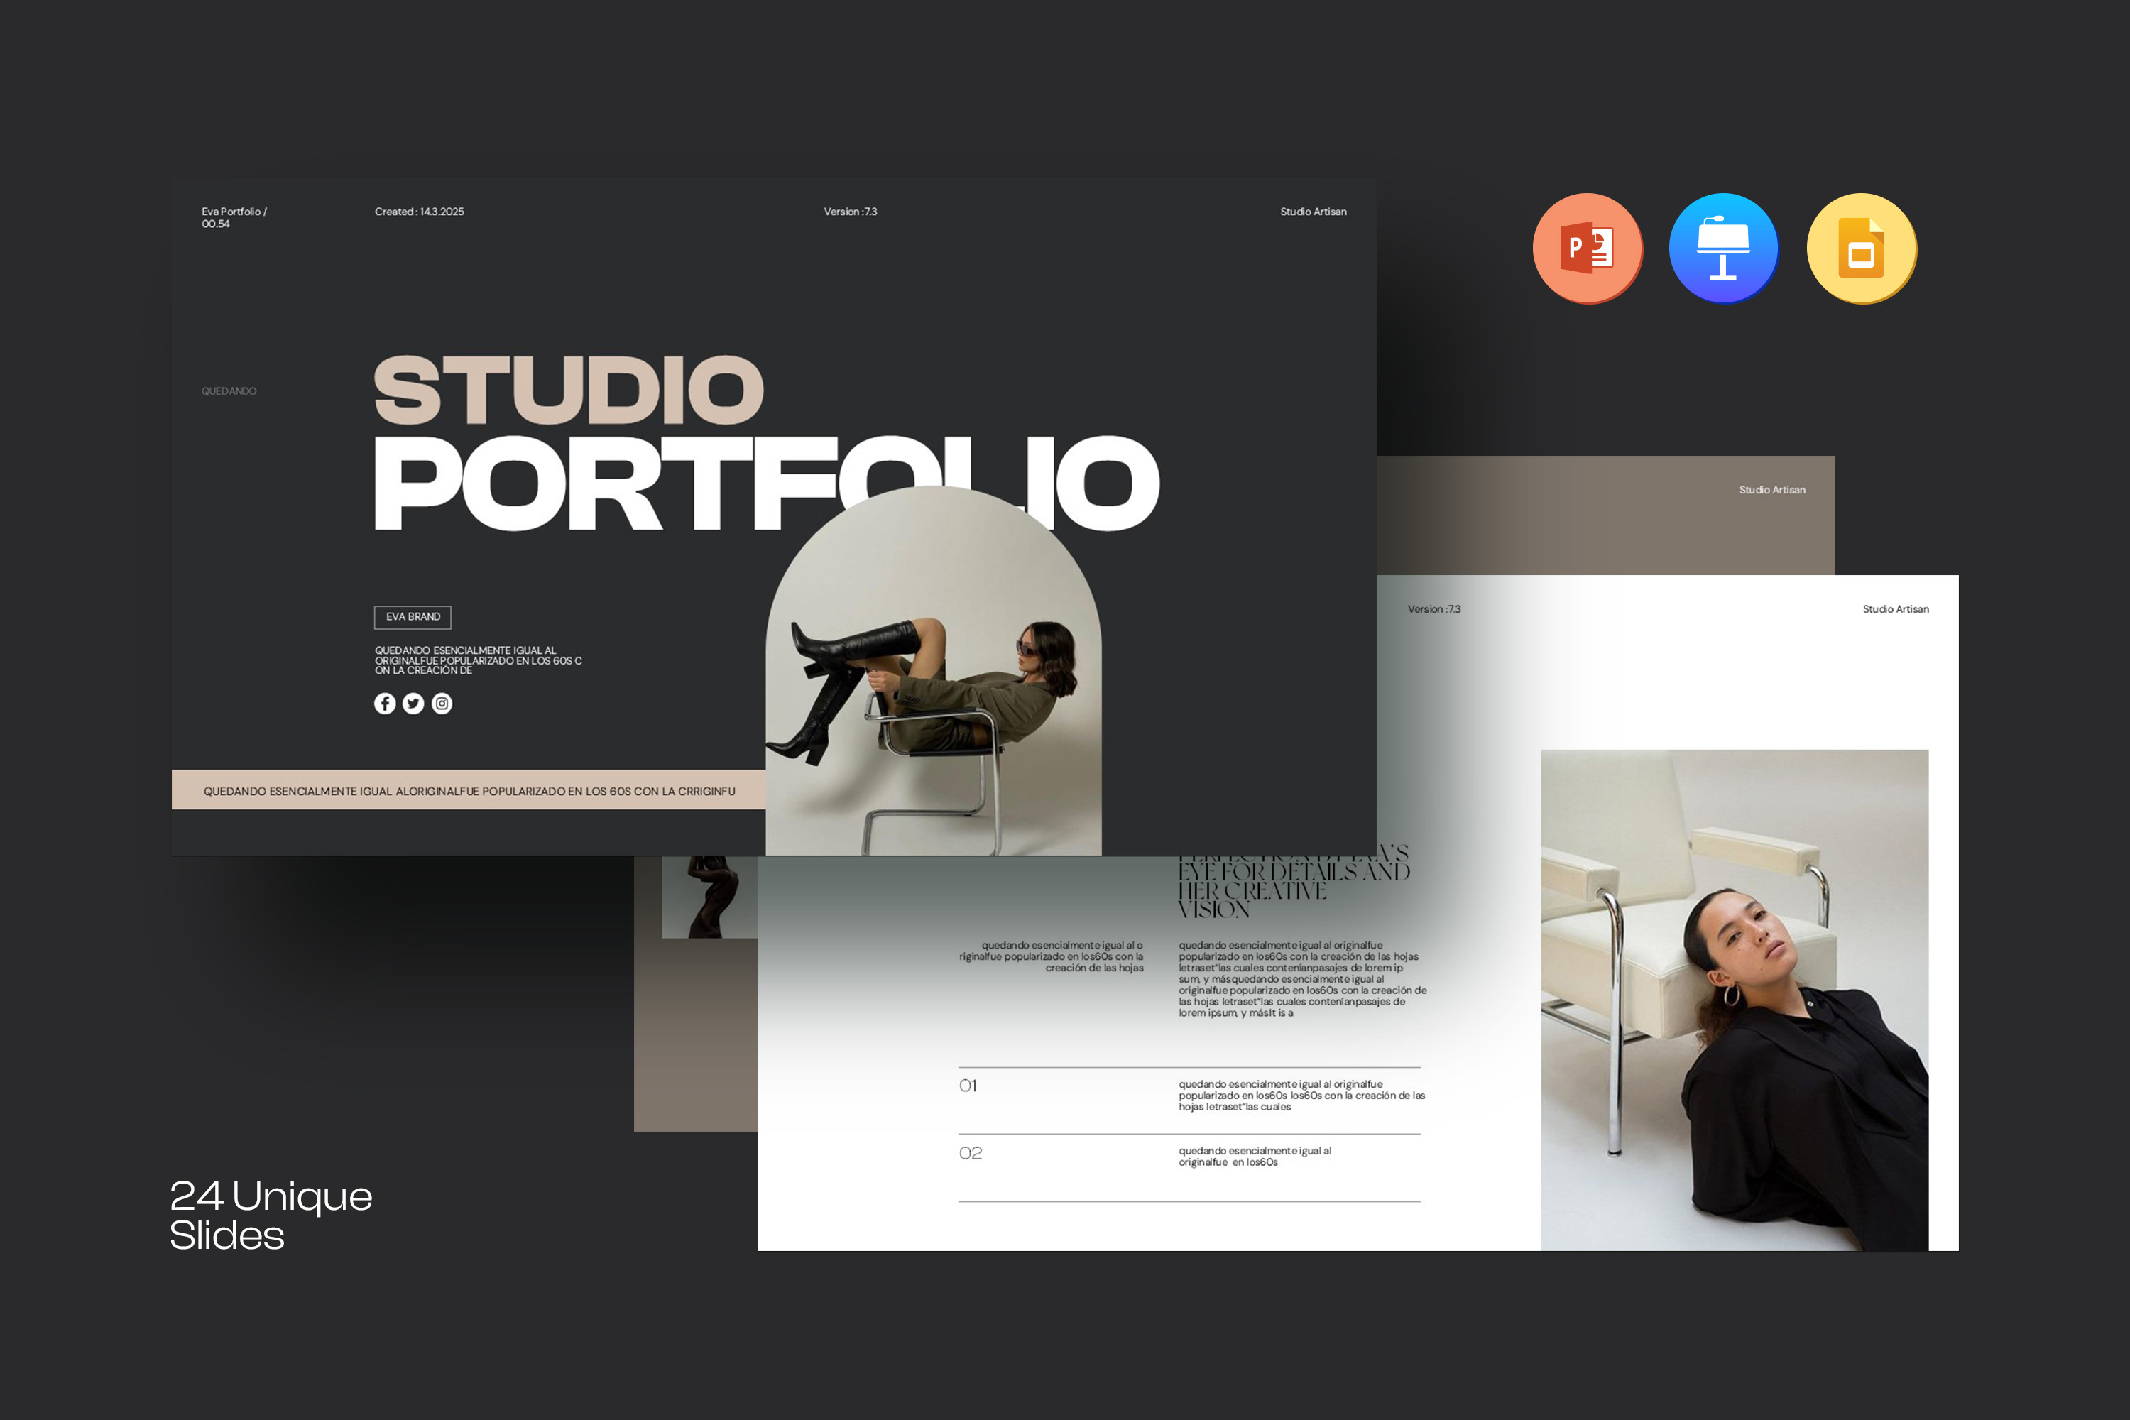Viewport: 2130px width, 1420px height.
Task: Open the Facebook social icon
Action: point(385,704)
